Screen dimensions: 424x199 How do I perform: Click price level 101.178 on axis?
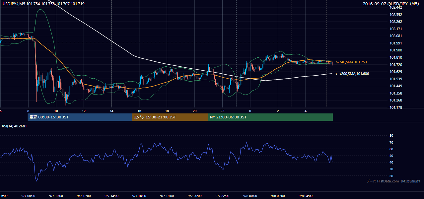tap(395, 107)
